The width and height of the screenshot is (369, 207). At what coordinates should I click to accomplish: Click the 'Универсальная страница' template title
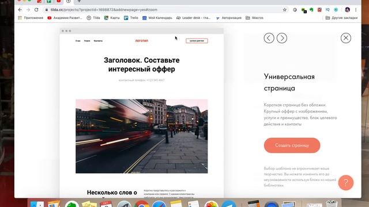(x=289, y=82)
